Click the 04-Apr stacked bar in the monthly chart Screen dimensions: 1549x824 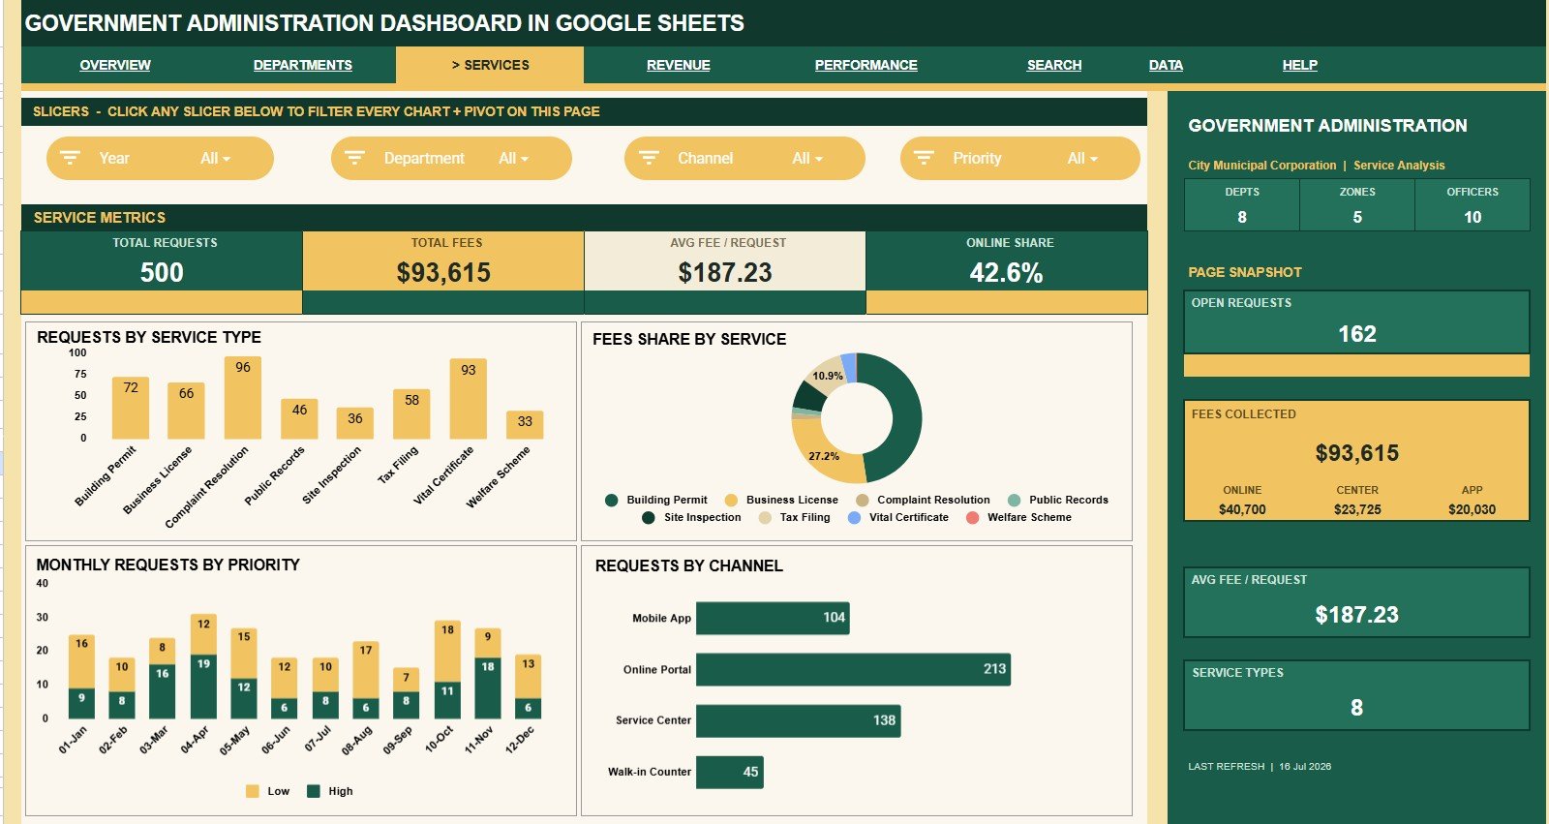click(203, 666)
